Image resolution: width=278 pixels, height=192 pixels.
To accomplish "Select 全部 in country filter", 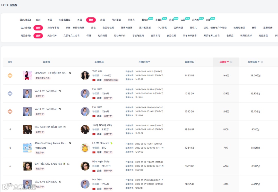I will 38,20.
